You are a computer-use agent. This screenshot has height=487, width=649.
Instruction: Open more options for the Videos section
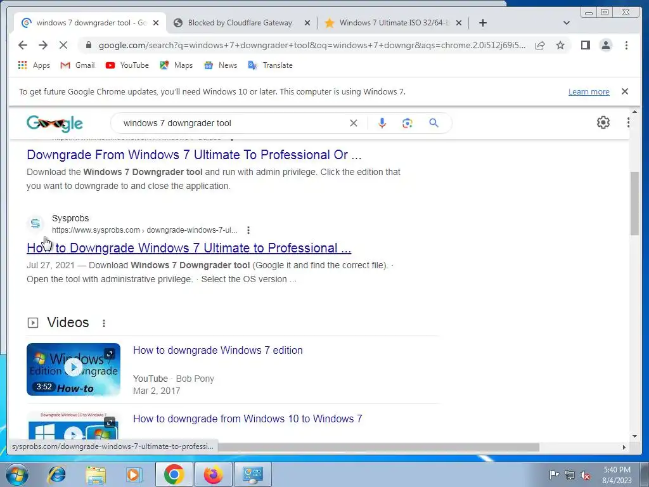tap(104, 323)
